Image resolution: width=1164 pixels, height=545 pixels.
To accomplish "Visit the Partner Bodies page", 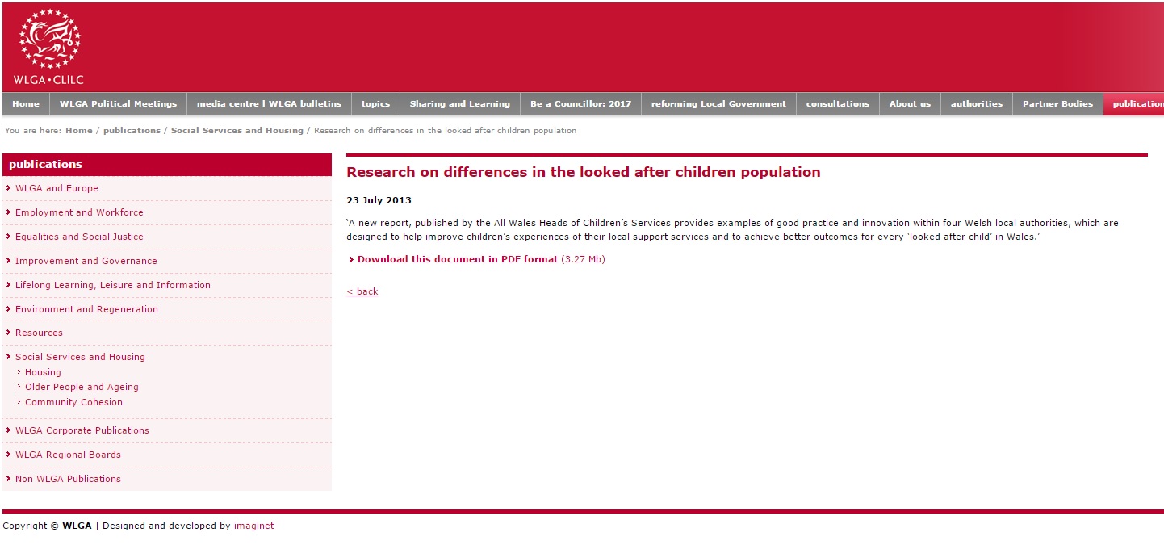I will pyautogui.click(x=1057, y=103).
